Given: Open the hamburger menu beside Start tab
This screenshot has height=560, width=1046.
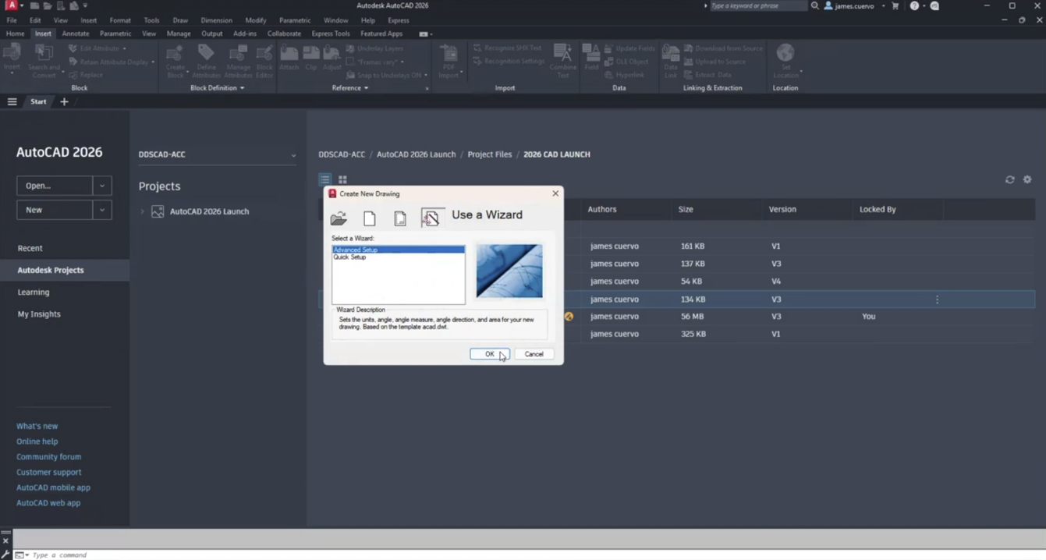Looking at the screenshot, I should (12, 101).
